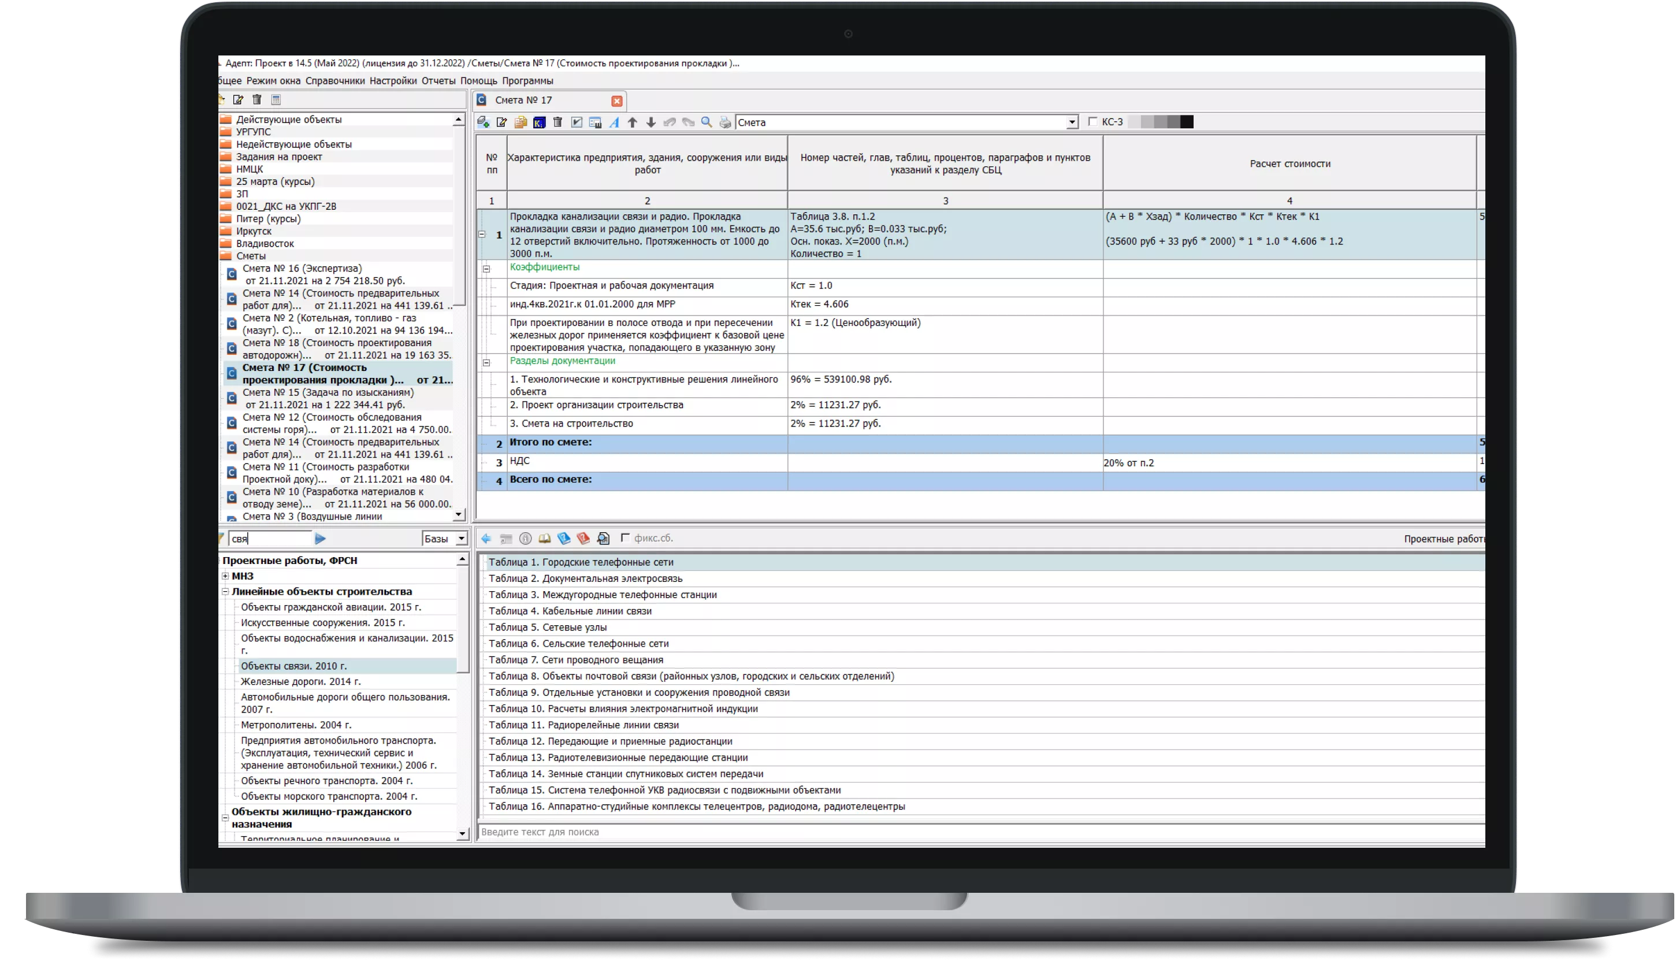This screenshot has height=961, width=1676.
Task: Click the magnifier search icon in toolbar
Action: [707, 122]
